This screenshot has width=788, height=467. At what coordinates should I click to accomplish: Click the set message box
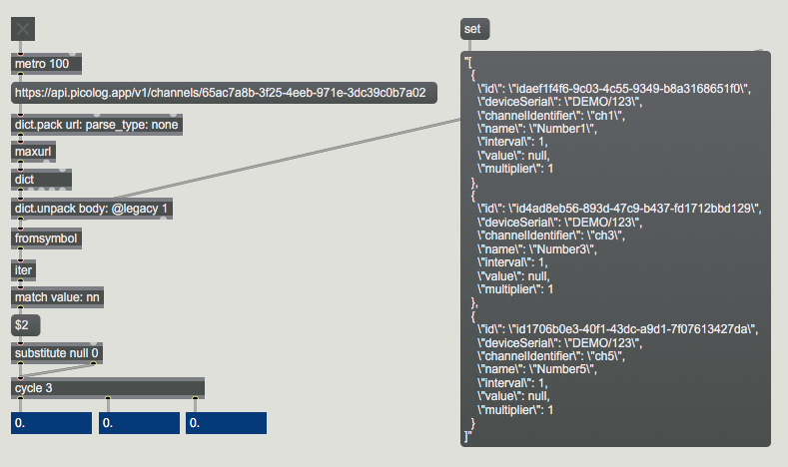pos(474,29)
